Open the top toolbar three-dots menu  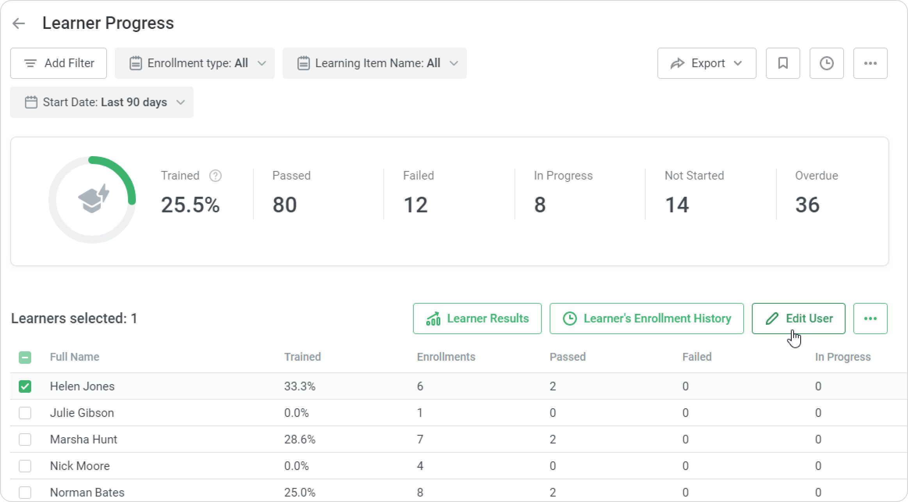pos(870,63)
